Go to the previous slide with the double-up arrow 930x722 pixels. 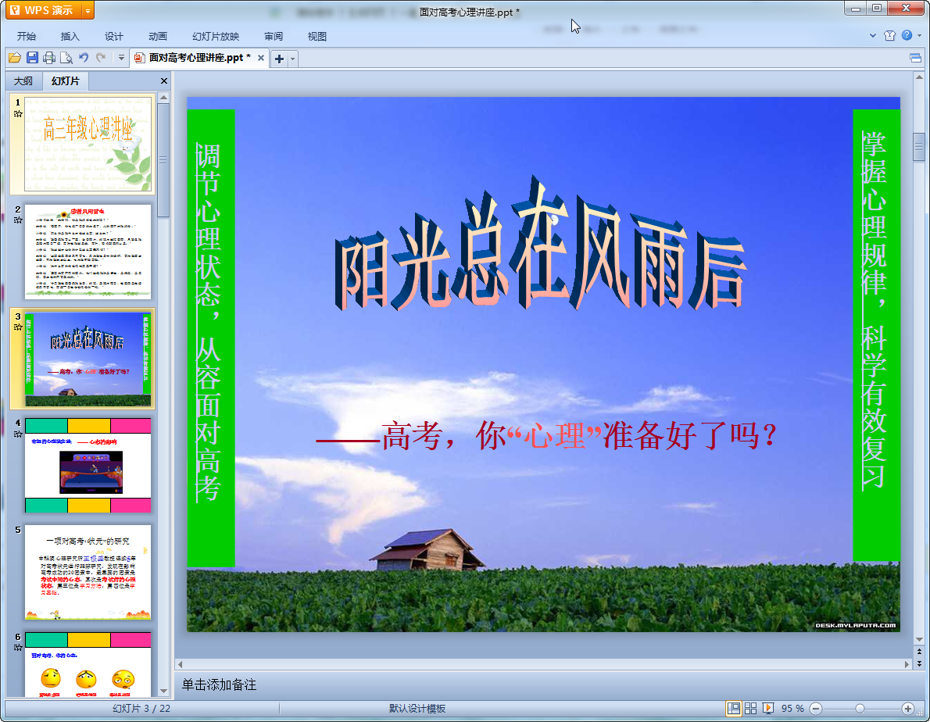click(919, 652)
